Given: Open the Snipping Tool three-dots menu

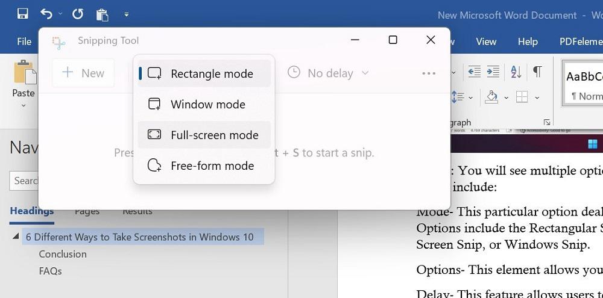Looking at the screenshot, I should (x=429, y=73).
